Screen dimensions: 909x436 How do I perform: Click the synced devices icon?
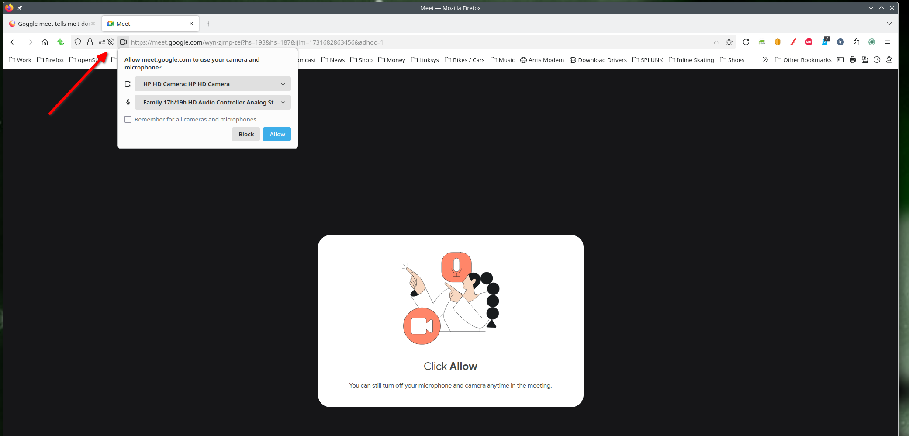865,60
